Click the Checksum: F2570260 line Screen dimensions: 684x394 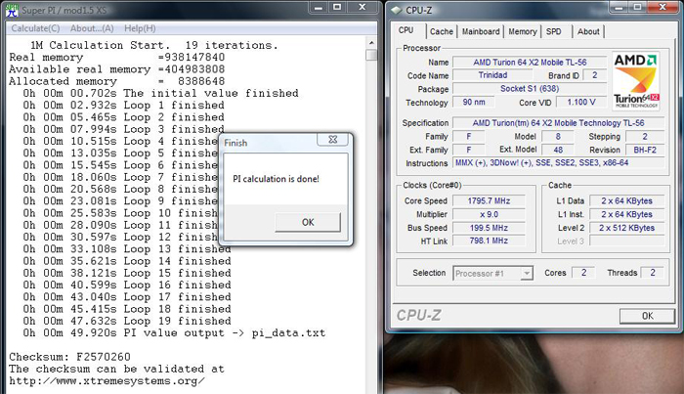pos(69,357)
